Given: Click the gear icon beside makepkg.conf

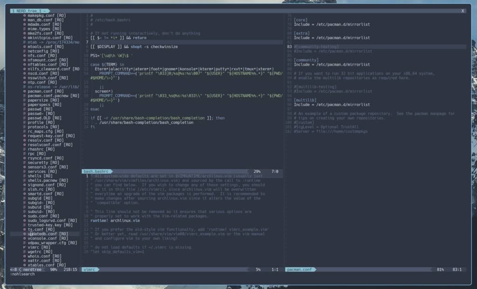Looking at the screenshot, I should pos(24,15).
